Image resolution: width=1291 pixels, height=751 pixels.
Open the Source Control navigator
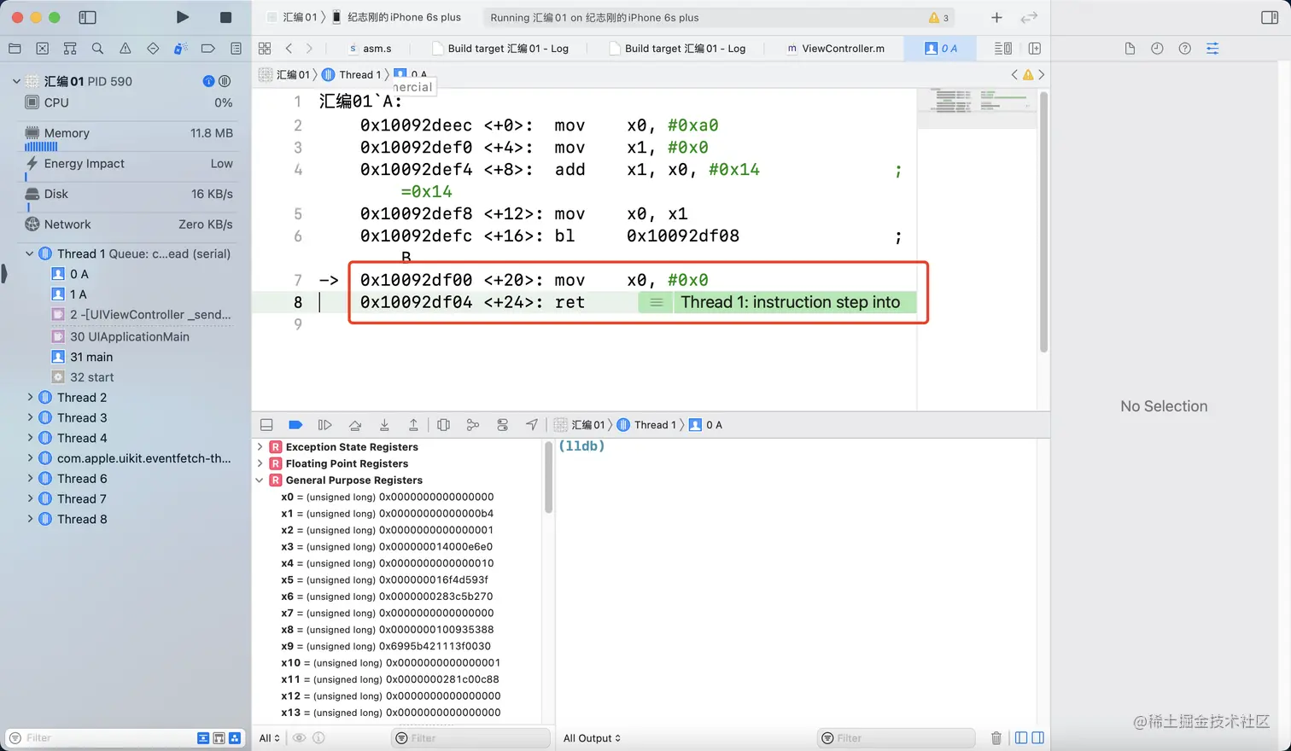43,49
